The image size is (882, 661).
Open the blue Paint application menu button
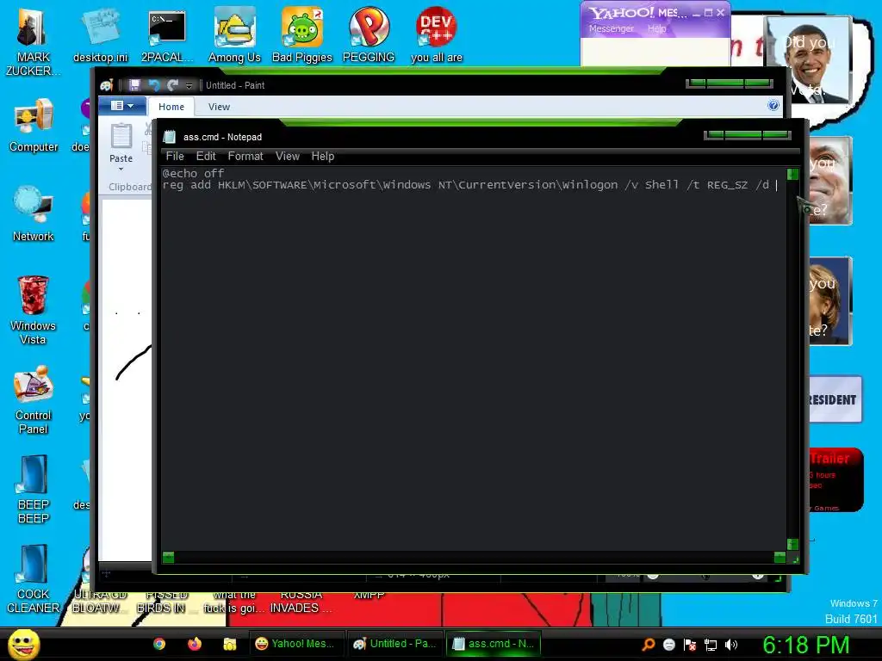tap(122, 106)
